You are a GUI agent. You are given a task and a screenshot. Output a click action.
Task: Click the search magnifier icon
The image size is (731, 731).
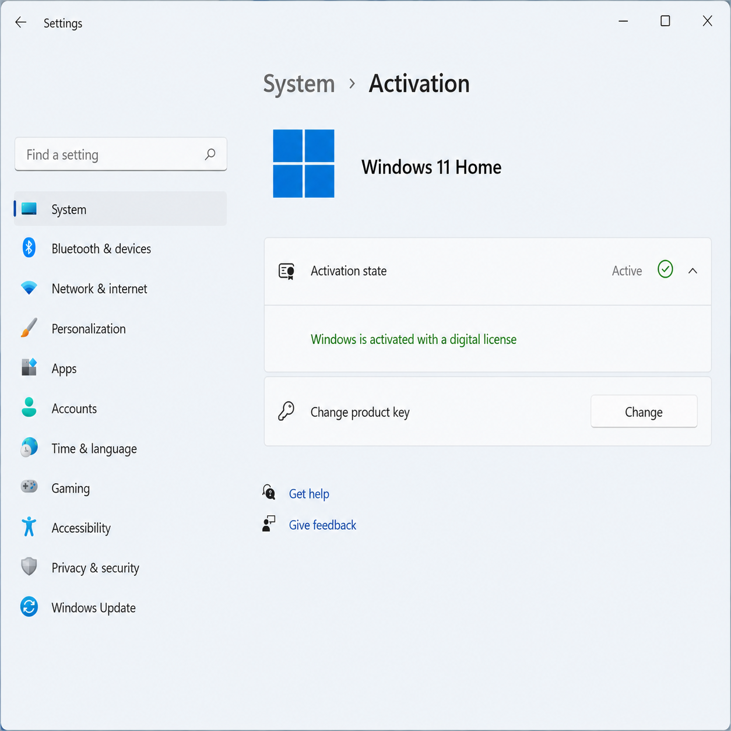(x=210, y=154)
